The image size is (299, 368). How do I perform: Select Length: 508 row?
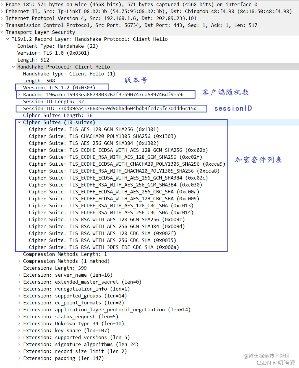(x=39, y=81)
